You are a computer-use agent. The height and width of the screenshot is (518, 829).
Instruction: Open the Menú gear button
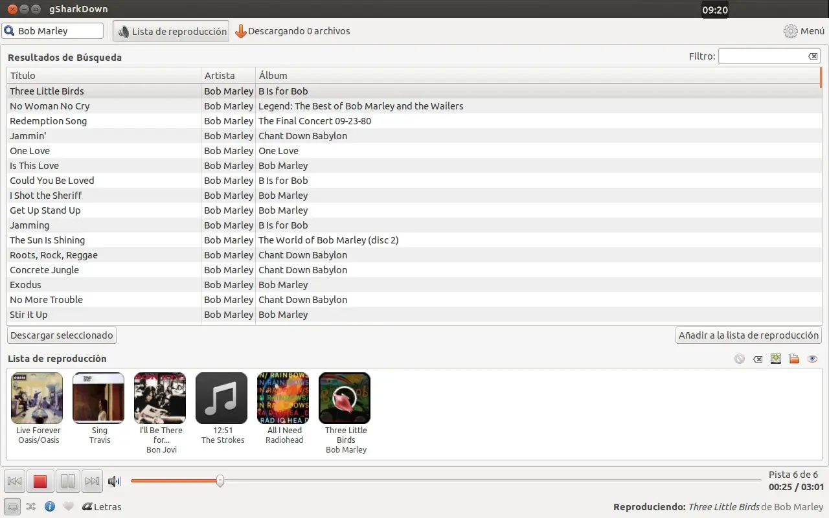804,31
